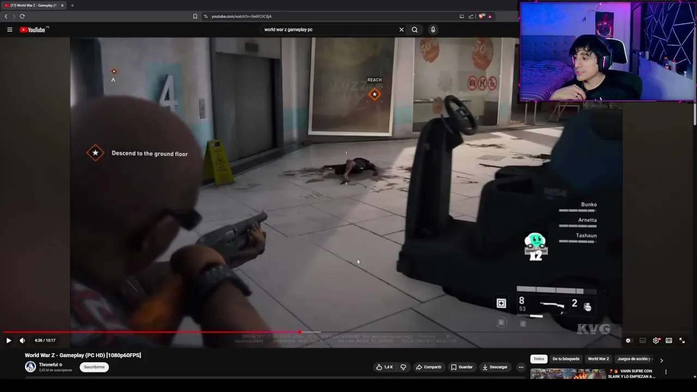Select the World War Z chip
The width and height of the screenshot is (697, 392).
coord(598,359)
